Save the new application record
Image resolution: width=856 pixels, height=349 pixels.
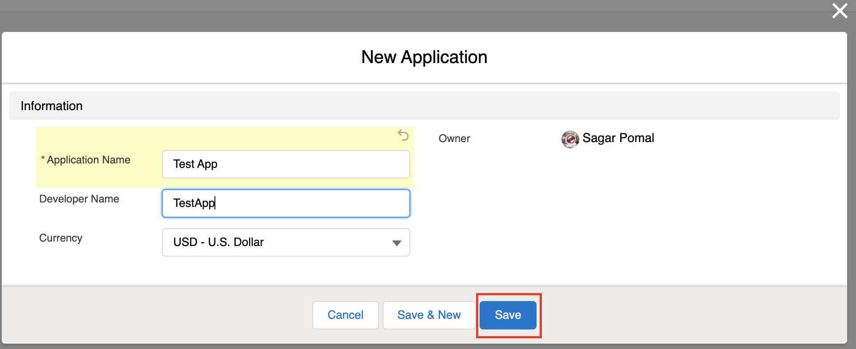tap(508, 315)
